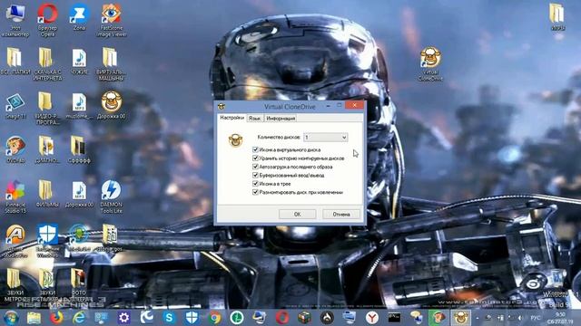Image resolution: width=581 pixels, height=326 pixels.
Task: Launch Pinnacle Studio 15 shortcut
Action: pyautogui.click(x=15, y=197)
